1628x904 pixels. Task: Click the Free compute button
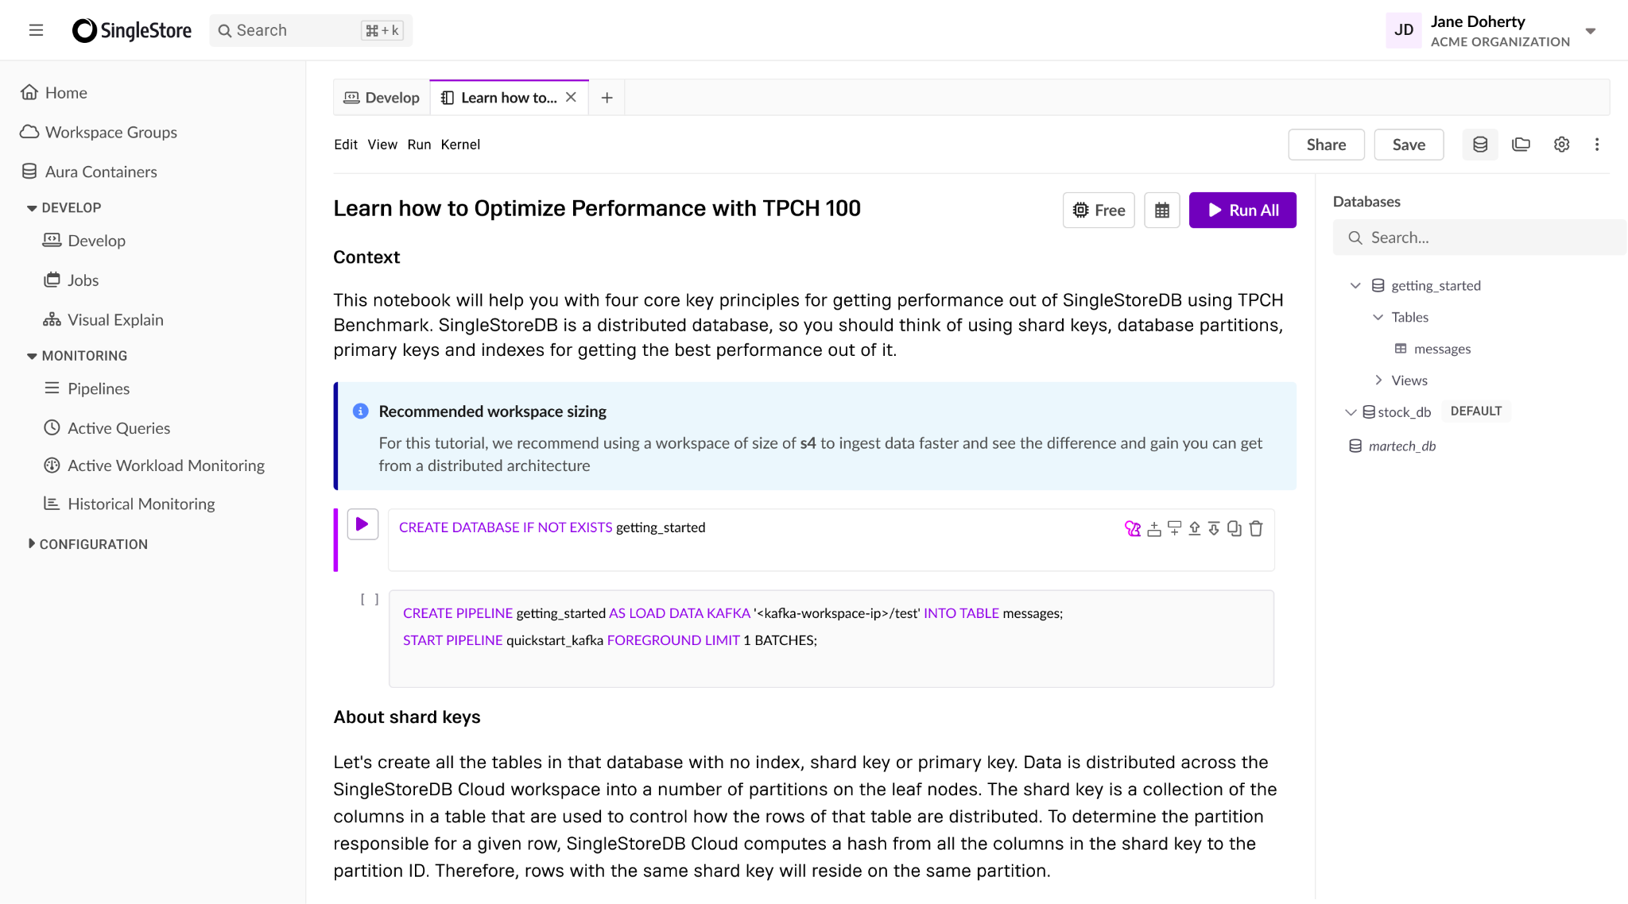tap(1099, 211)
